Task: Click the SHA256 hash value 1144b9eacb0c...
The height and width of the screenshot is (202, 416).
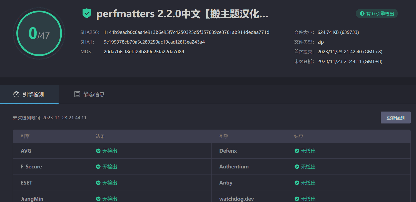Action: point(186,32)
